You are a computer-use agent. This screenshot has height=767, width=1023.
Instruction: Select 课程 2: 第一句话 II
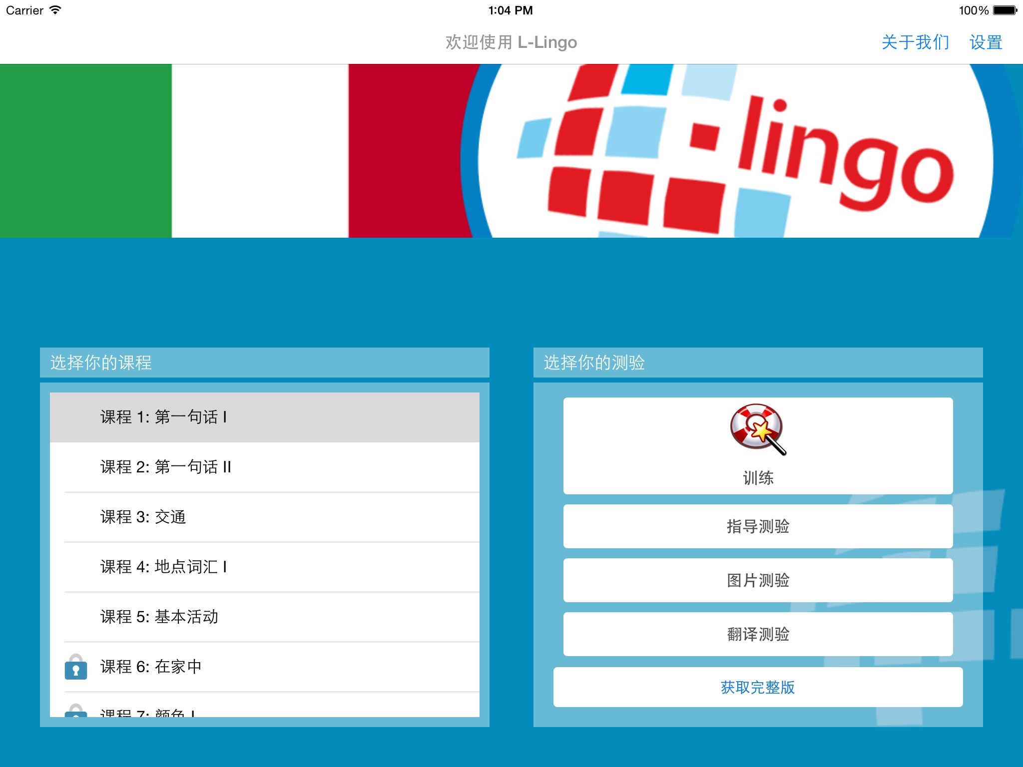click(x=265, y=467)
